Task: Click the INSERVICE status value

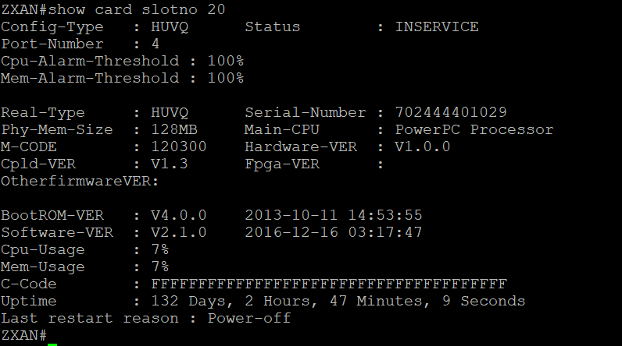Action: 437,26
